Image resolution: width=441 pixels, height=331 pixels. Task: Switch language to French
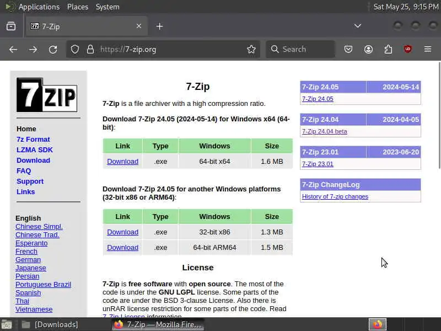tap(26, 252)
